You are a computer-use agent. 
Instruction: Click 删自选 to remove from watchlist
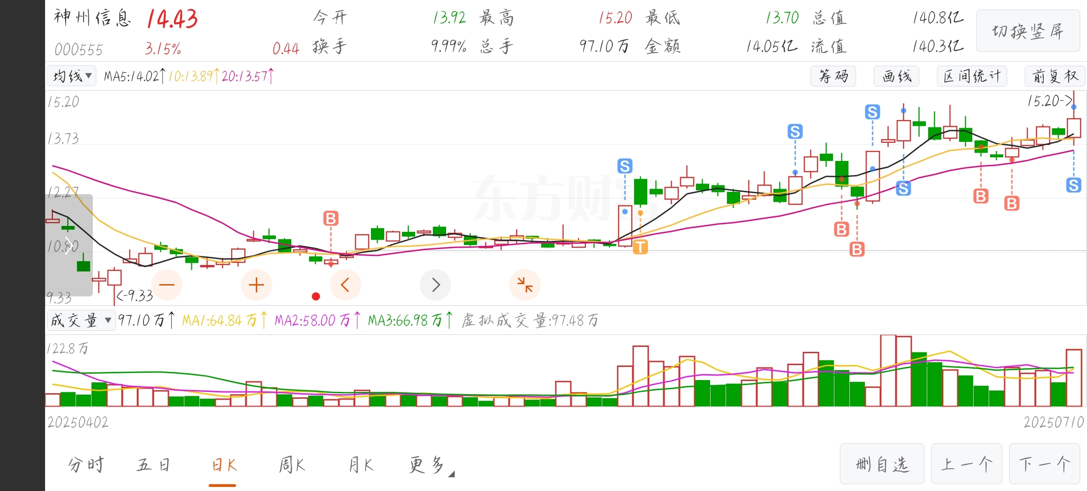(x=882, y=464)
